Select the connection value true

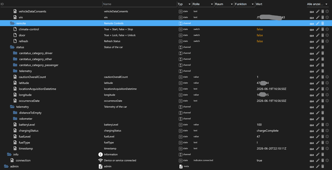pos(259,160)
